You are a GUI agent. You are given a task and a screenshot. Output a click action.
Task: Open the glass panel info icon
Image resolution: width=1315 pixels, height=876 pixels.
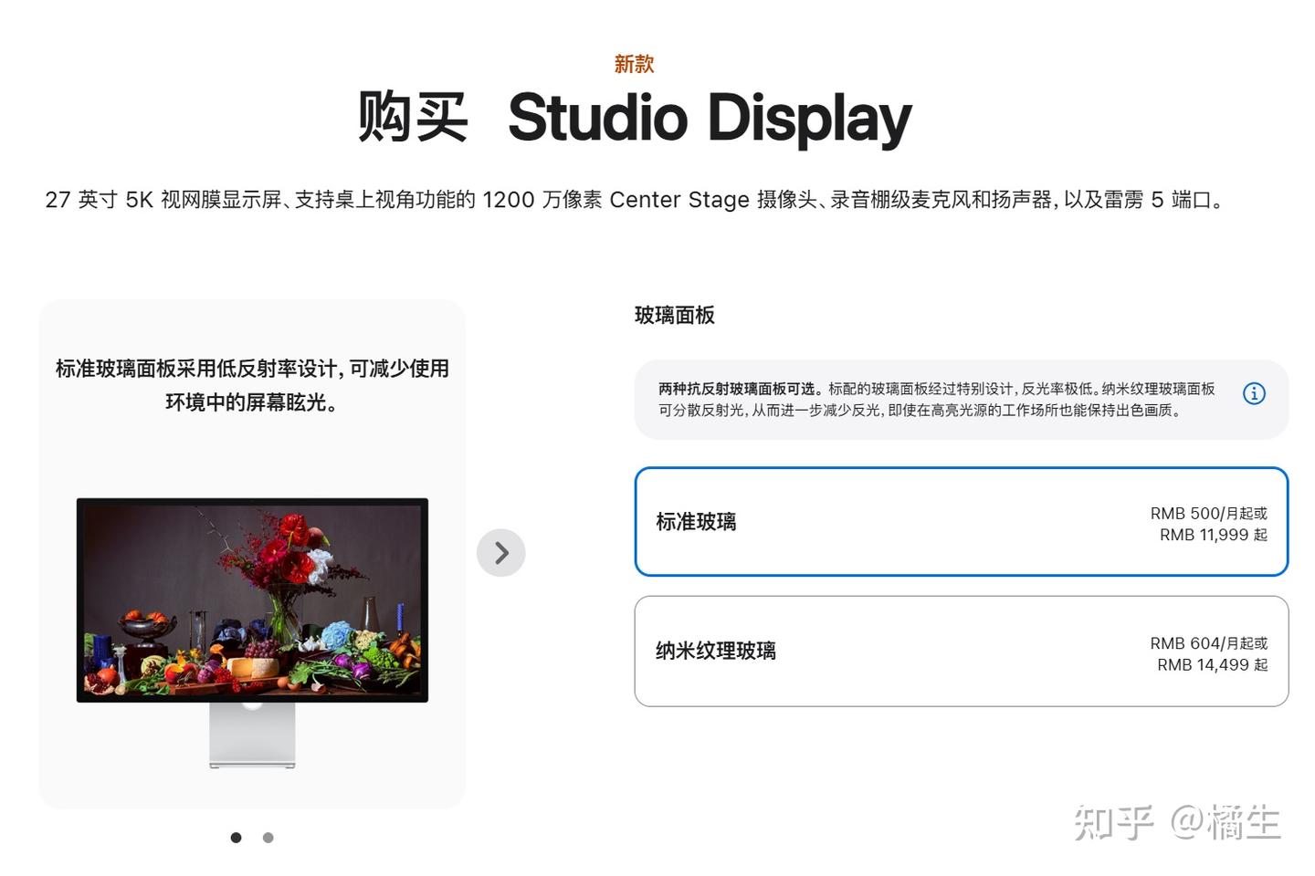pyautogui.click(x=1254, y=393)
